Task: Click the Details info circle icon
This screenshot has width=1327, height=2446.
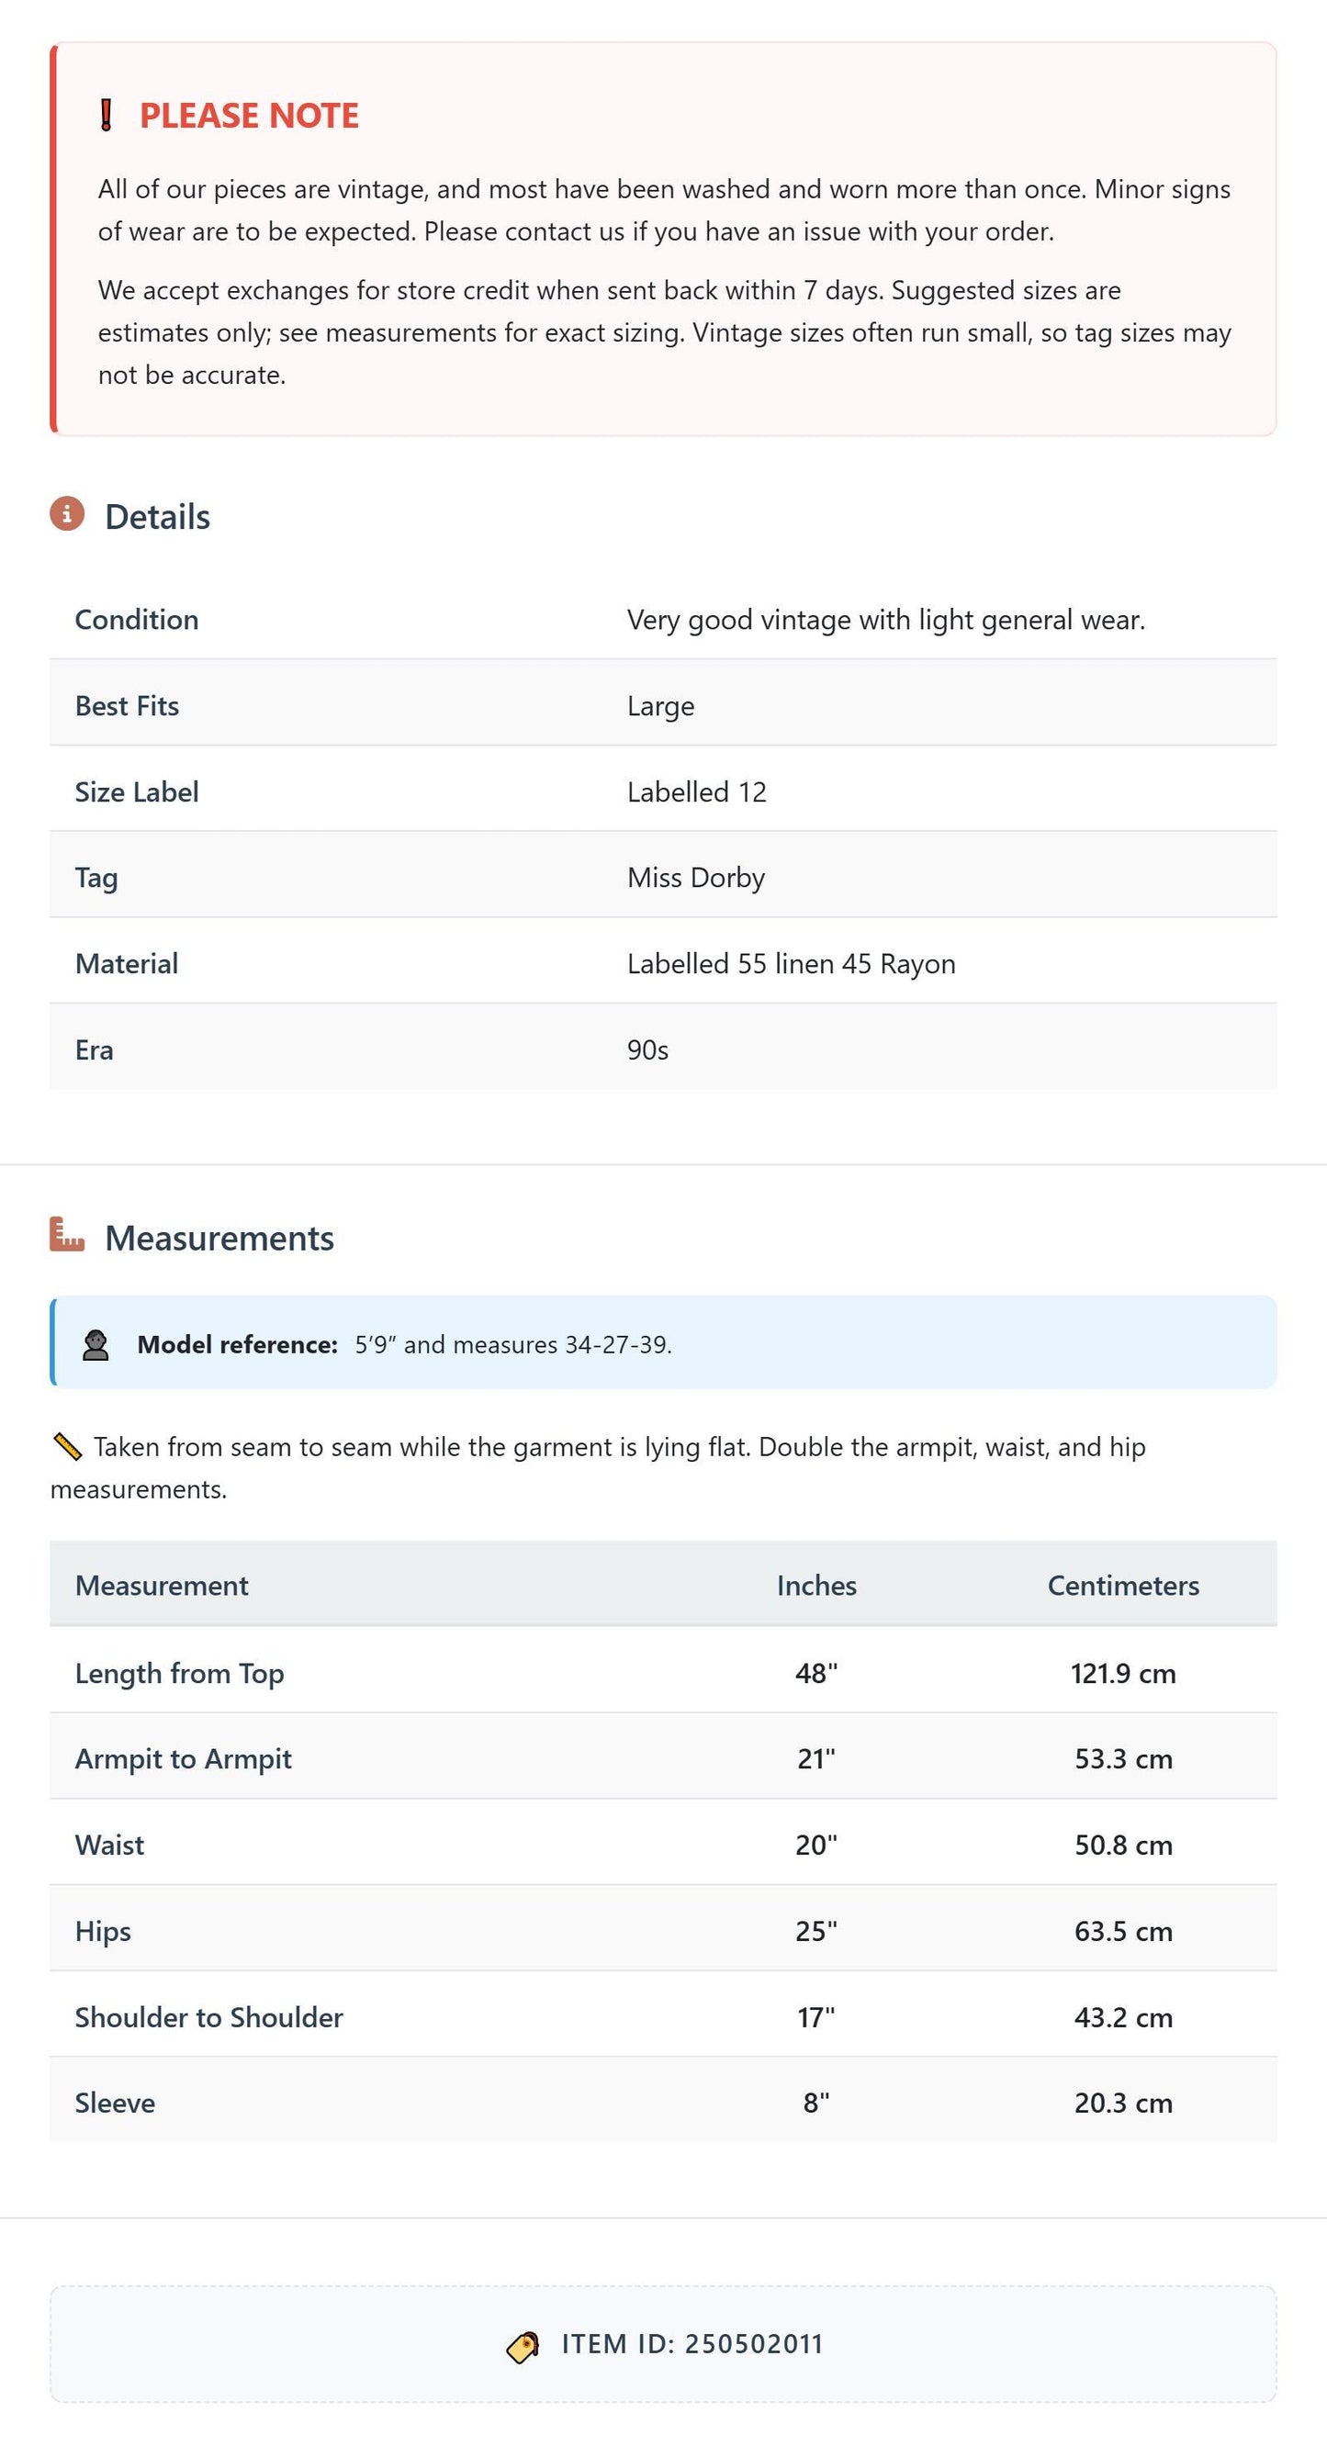Action: 66,513
